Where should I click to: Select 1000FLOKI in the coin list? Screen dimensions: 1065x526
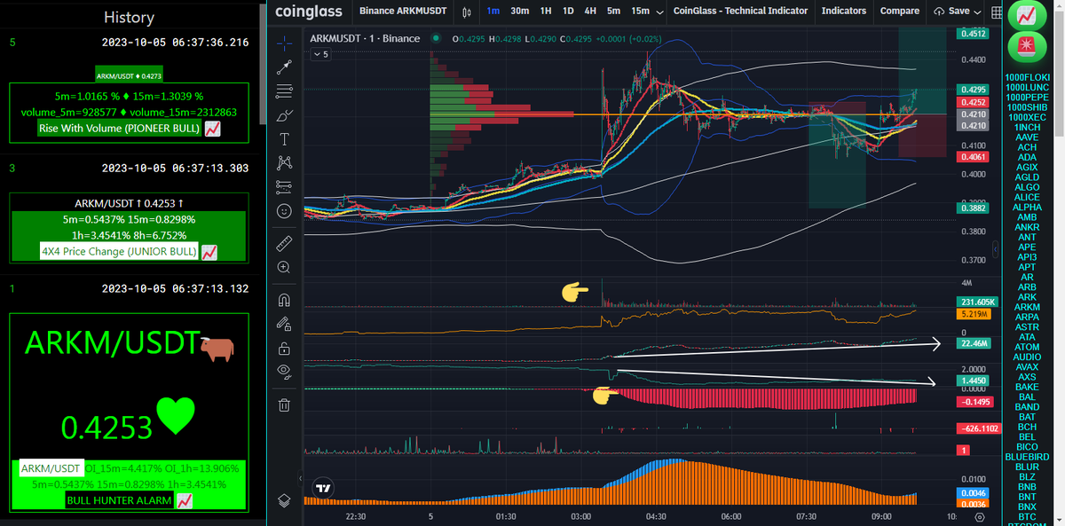[x=1028, y=78]
